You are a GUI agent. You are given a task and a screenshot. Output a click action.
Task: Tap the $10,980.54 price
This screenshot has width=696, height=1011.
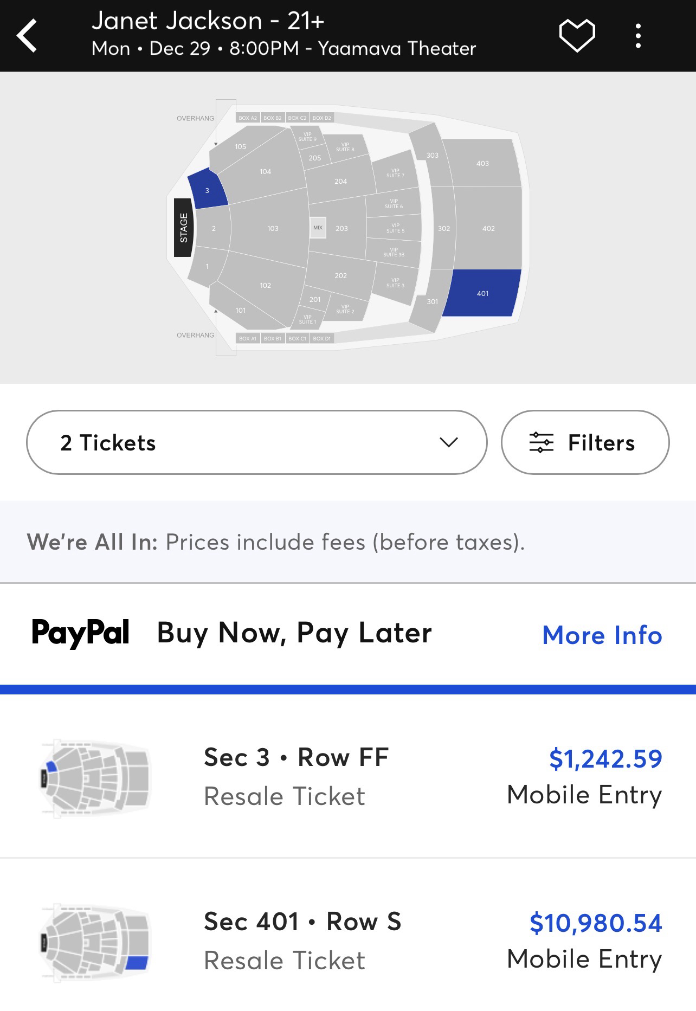[595, 923]
